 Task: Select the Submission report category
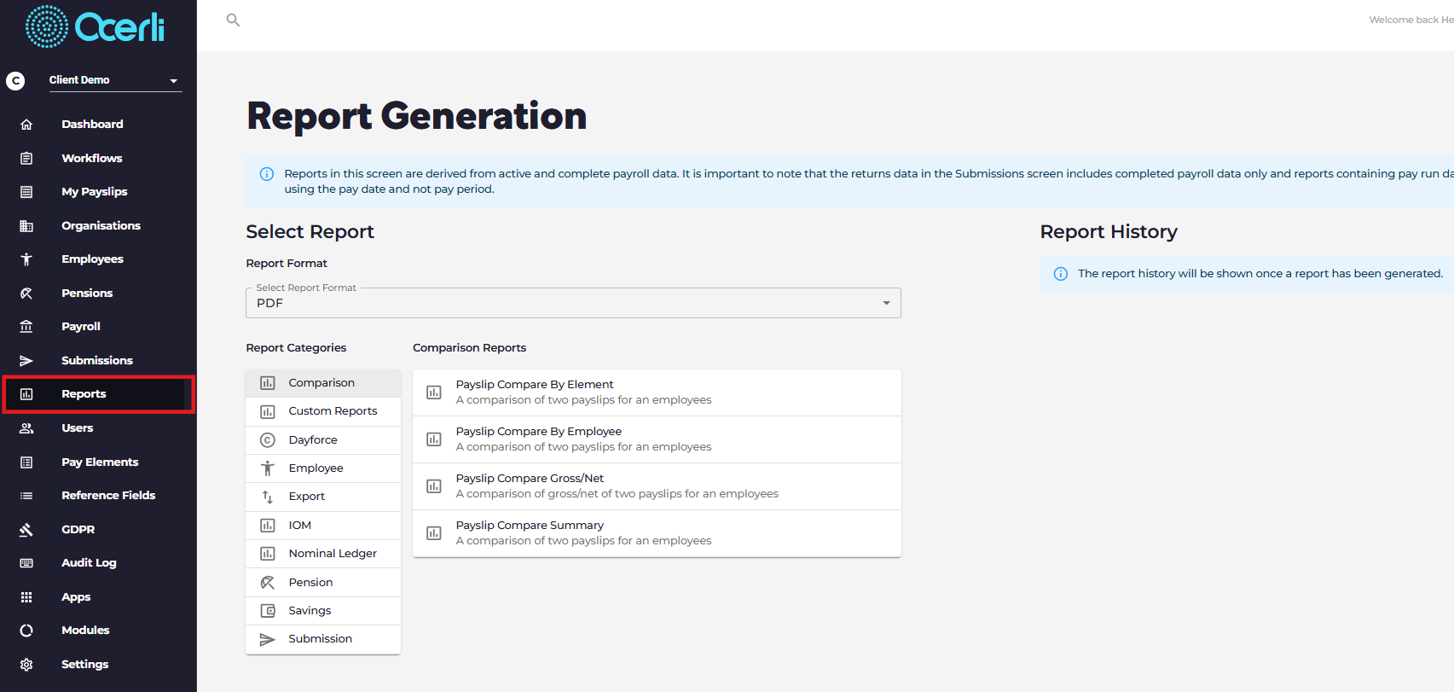pyautogui.click(x=323, y=639)
